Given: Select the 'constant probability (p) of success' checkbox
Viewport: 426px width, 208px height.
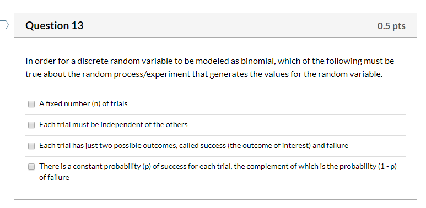Looking at the screenshot, I should tap(31, 167).
